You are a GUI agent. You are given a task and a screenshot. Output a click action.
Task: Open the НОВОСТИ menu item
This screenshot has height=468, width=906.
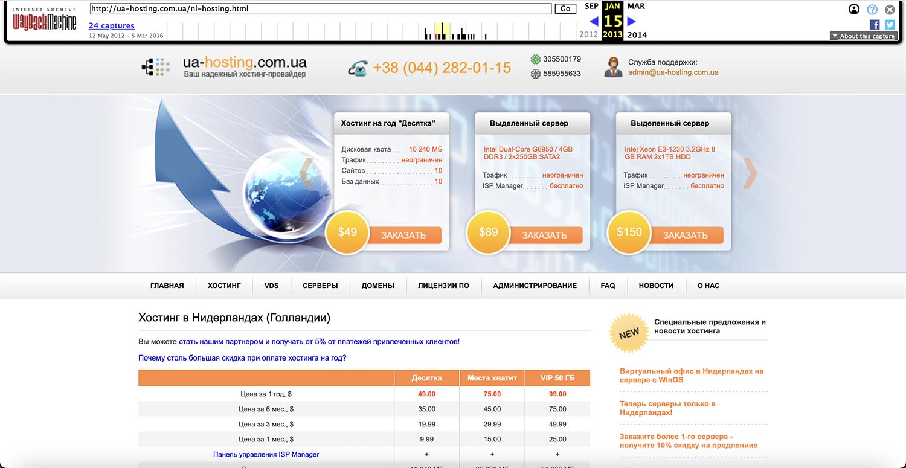pyautogui.click(x=656, y=286)
